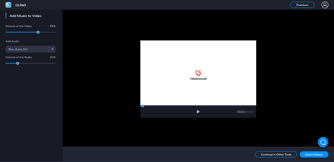Click the Volume of the Video slider handle
This screenshot has height=162, width=334.
point(38,32)
